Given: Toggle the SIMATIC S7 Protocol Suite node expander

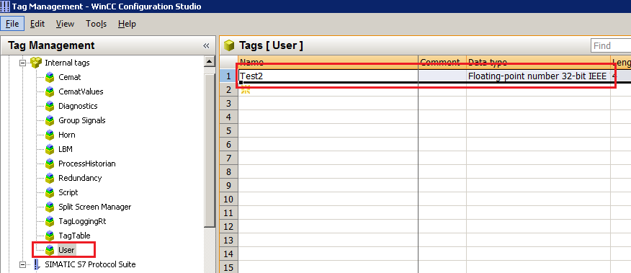Looking at the screenshot, I should pyautogui.click(x=22, y=264).
